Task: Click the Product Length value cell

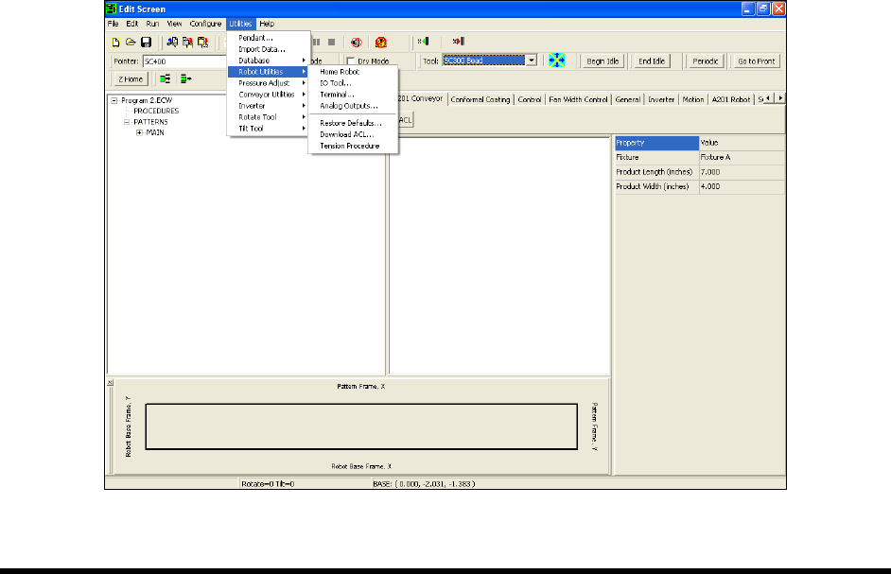Action: coord(741,172)
